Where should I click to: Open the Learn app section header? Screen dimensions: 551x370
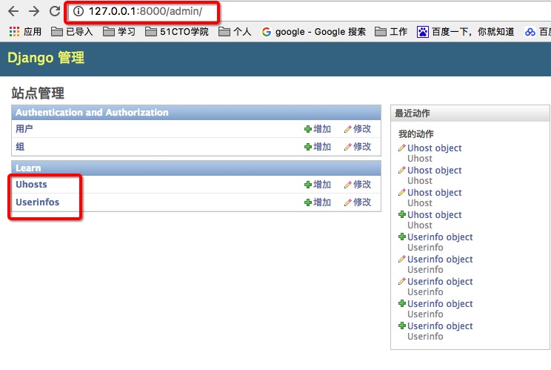pos(28,168)
